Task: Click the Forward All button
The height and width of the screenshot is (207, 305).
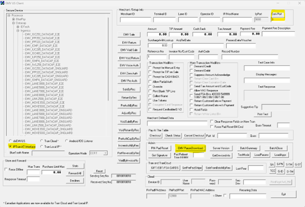Action: click(75, 173)
